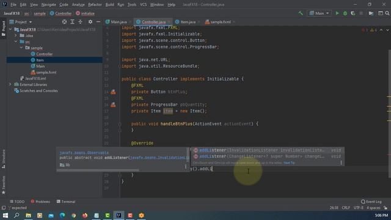This screenshot has height=220, width=391.
Task: Start debugging with the bug icon
Action: (345, 13)
